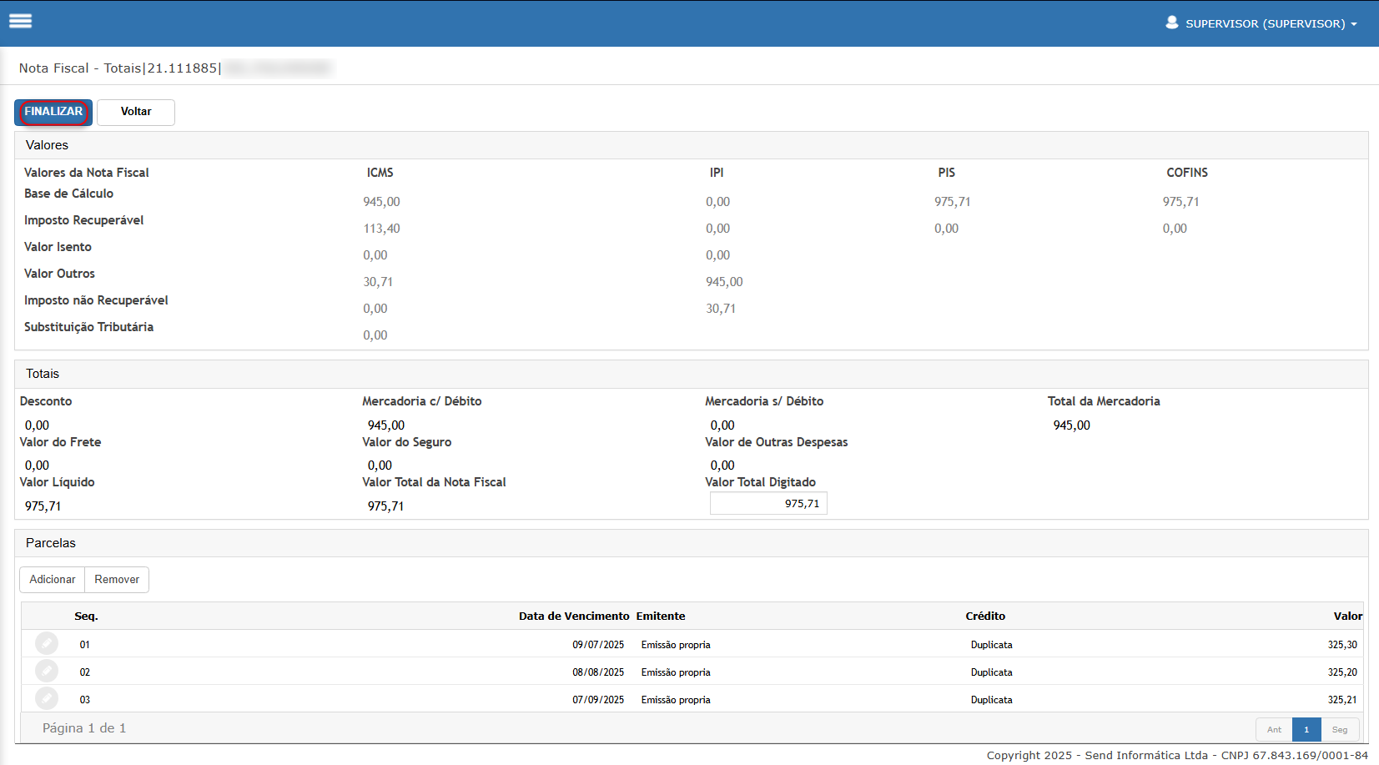Click the IPI column label
The height and width of the screenshot is (765, 1379).
pyautogui.click(x=717, y=173)
